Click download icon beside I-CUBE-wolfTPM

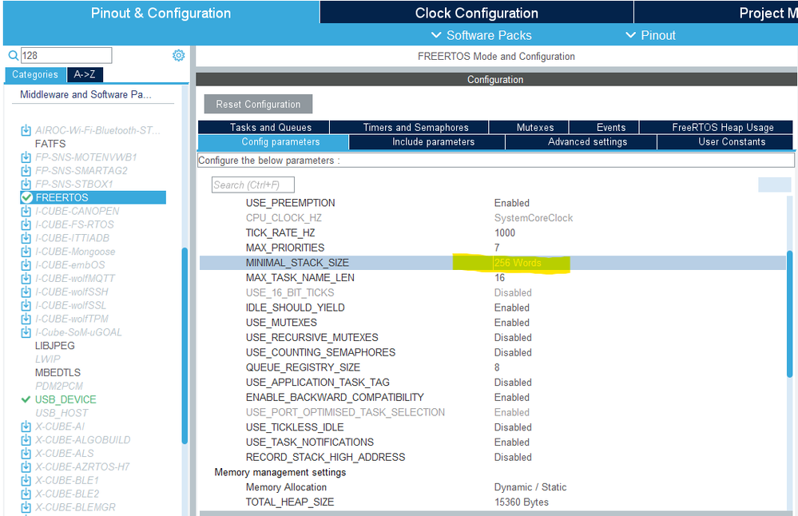tap(26, 319)
